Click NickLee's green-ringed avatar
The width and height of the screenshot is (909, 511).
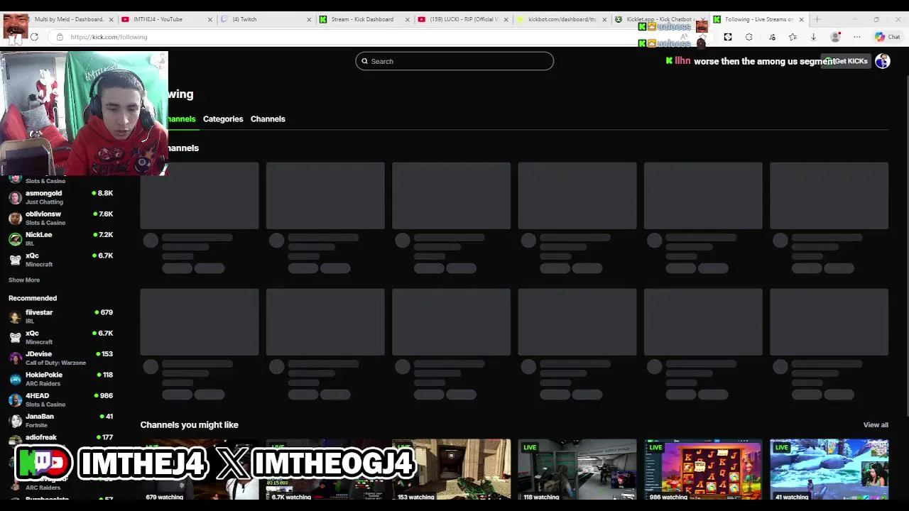(x=15, y=239)
